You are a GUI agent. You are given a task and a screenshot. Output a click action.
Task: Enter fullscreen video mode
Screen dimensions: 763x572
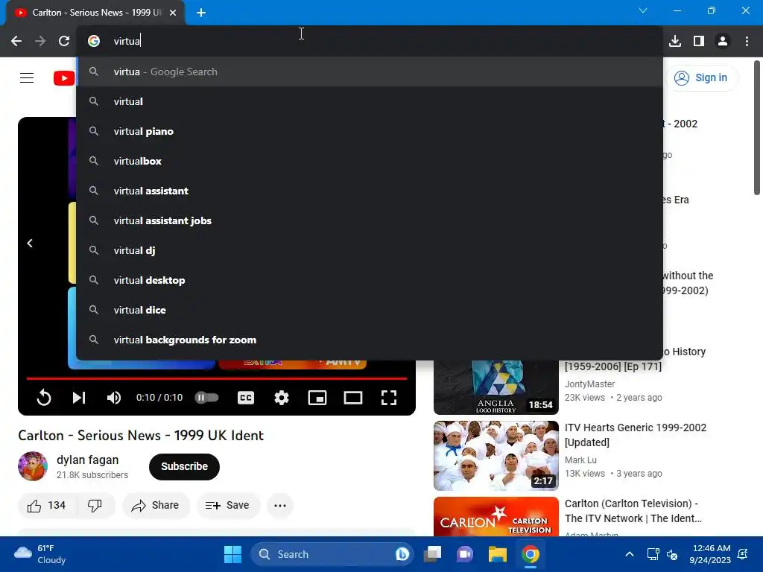[x=389, y=398]
